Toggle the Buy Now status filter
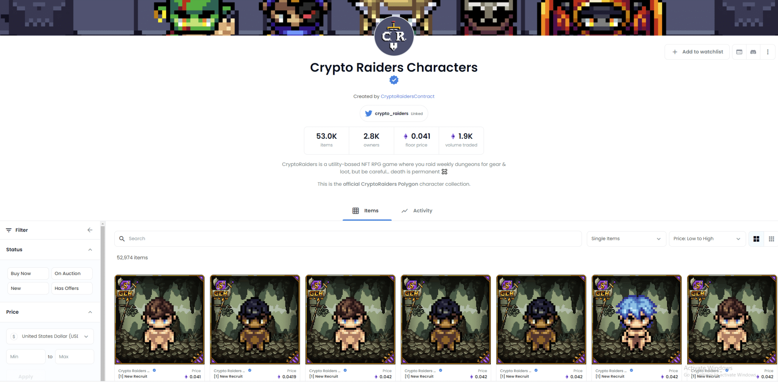 28,273
